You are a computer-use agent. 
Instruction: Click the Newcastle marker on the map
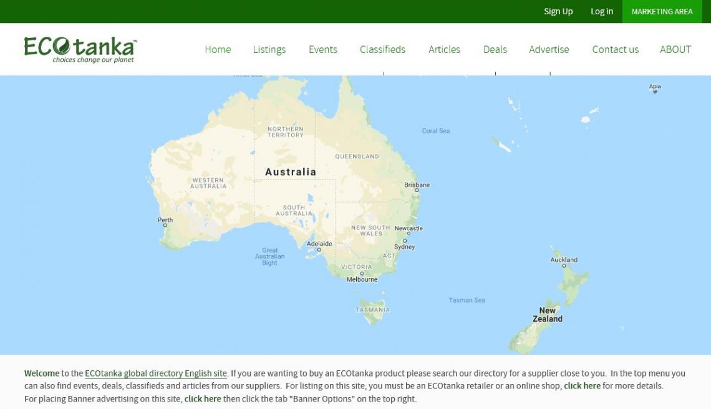point(409,234)
